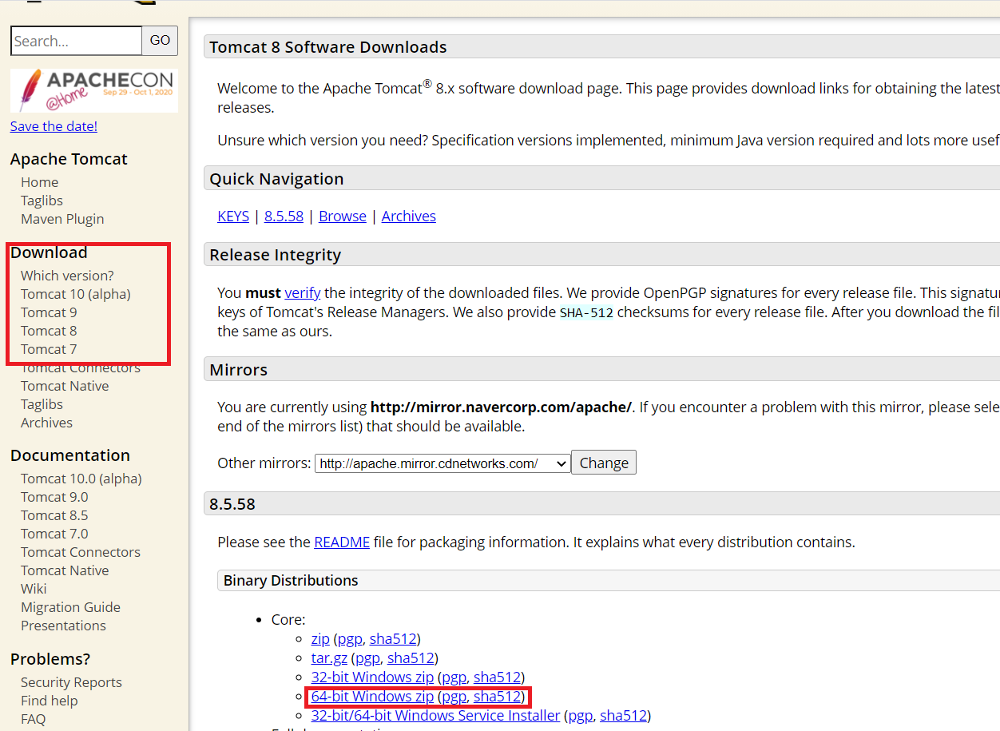Screen dimensions: 1000x731
Task: Open the Browse quick navigation link
Action: click(343, 217)
